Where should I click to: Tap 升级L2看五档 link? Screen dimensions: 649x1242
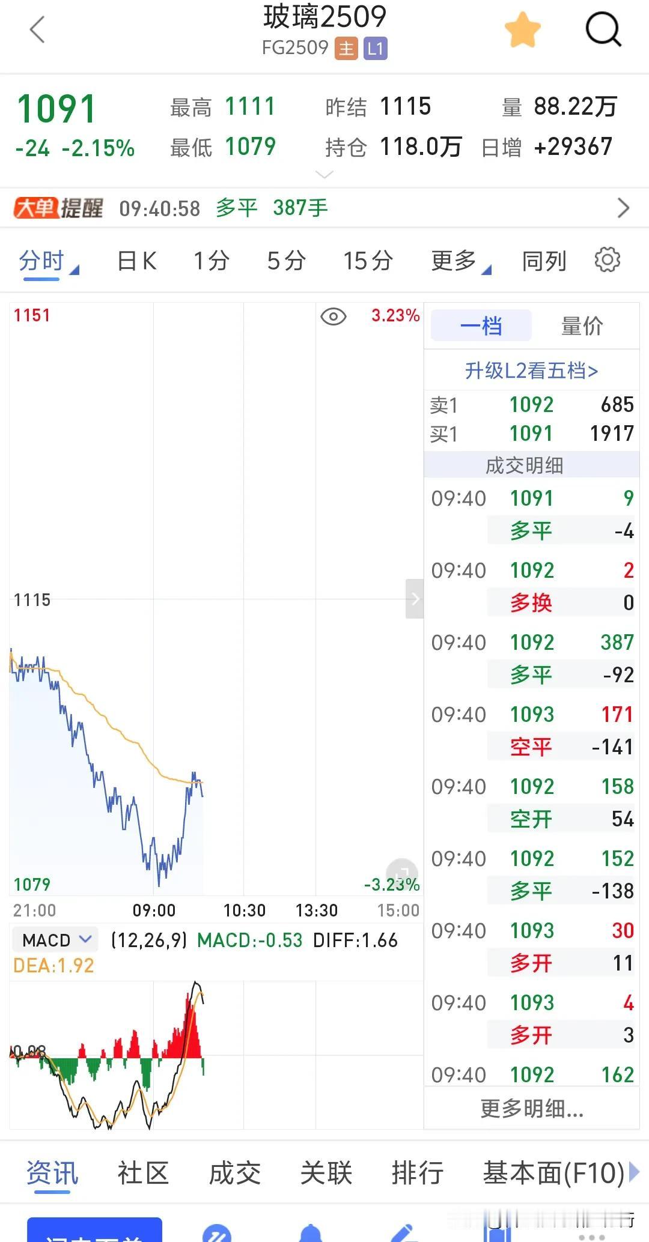531,371
